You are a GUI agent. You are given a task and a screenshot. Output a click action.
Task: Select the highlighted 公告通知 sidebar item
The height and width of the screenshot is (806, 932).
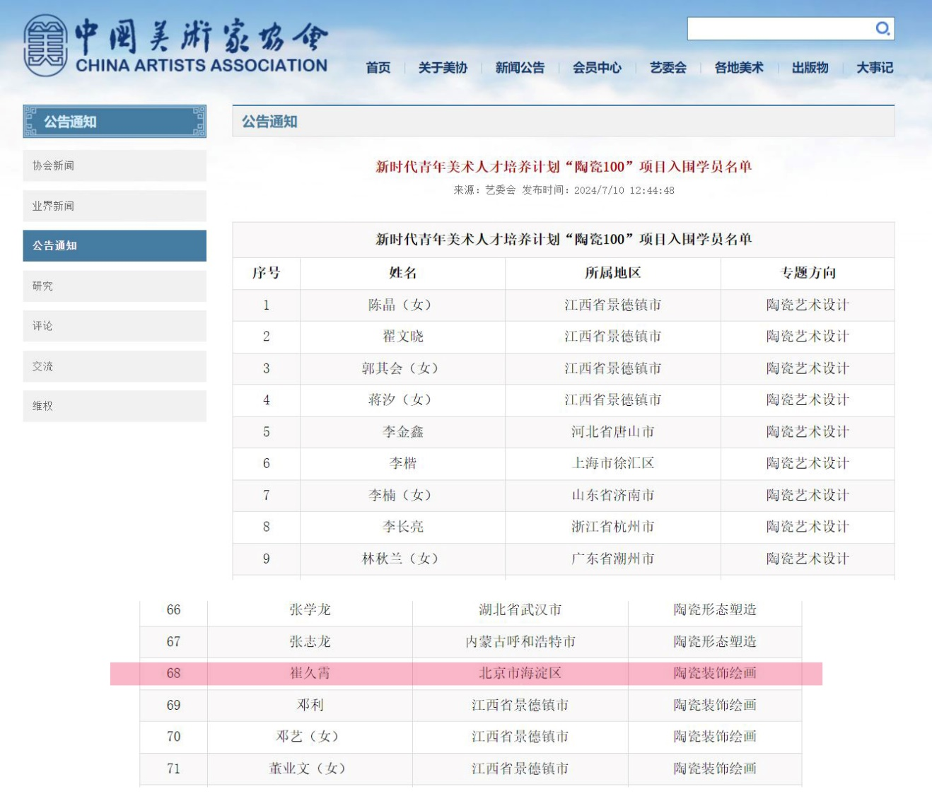coord(115,245)
